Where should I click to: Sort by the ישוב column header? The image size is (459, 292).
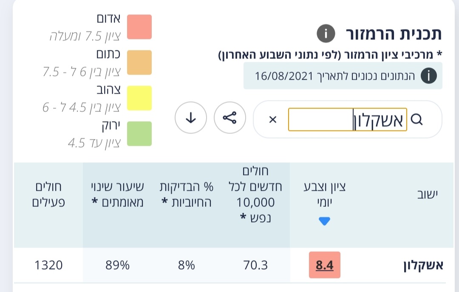pos(428,194)
